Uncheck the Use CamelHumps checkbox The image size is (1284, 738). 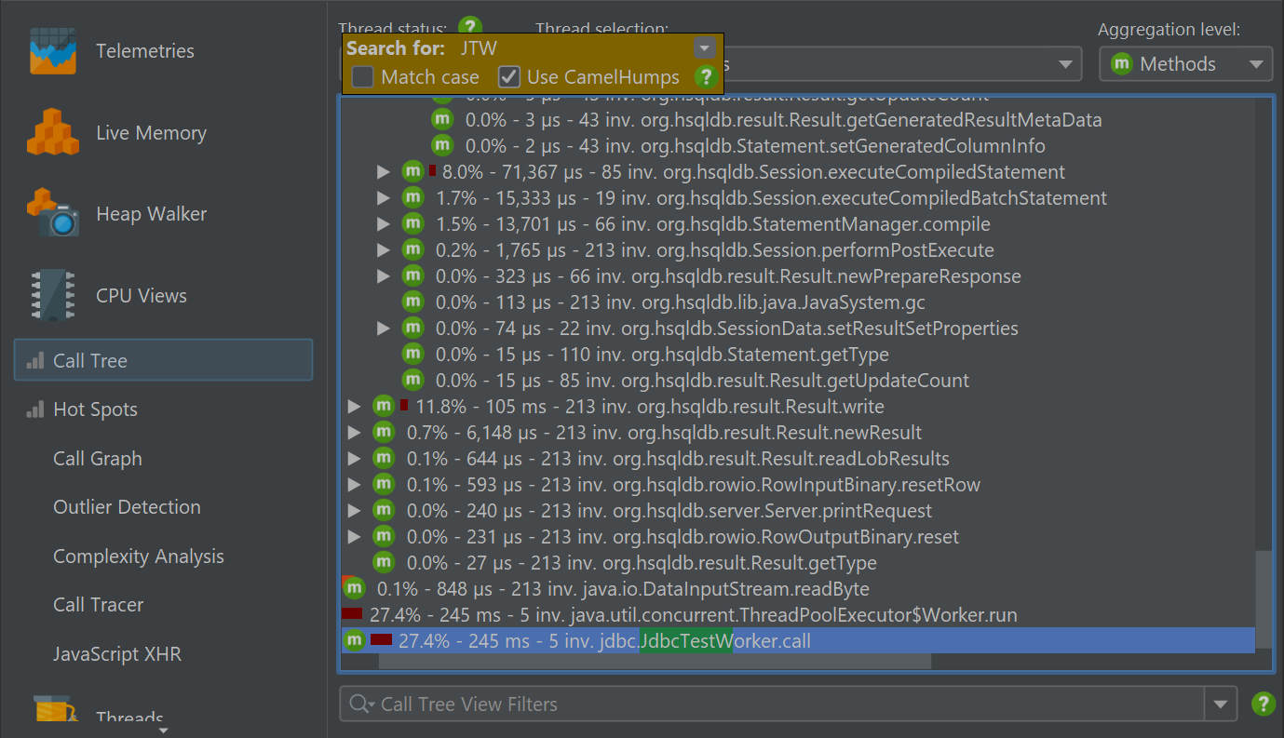[x=508, y=76]
